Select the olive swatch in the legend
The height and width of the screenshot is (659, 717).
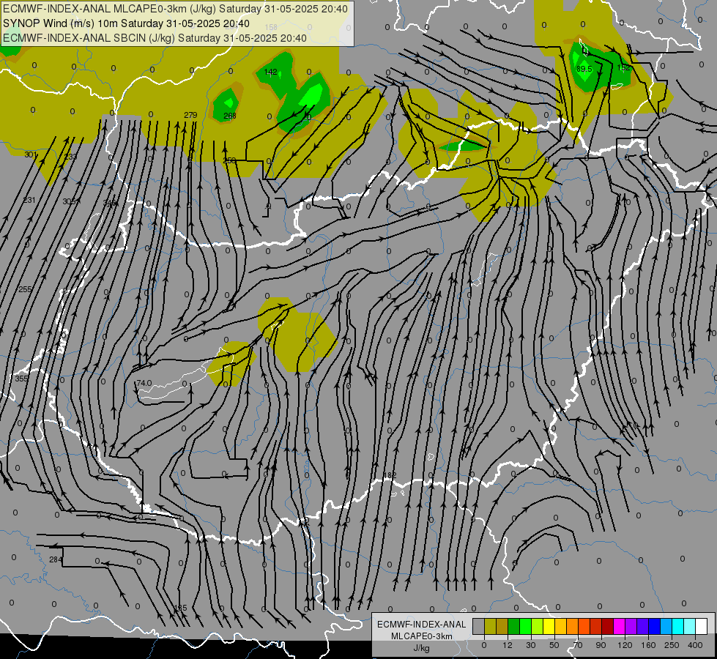(x=490, y=627)
